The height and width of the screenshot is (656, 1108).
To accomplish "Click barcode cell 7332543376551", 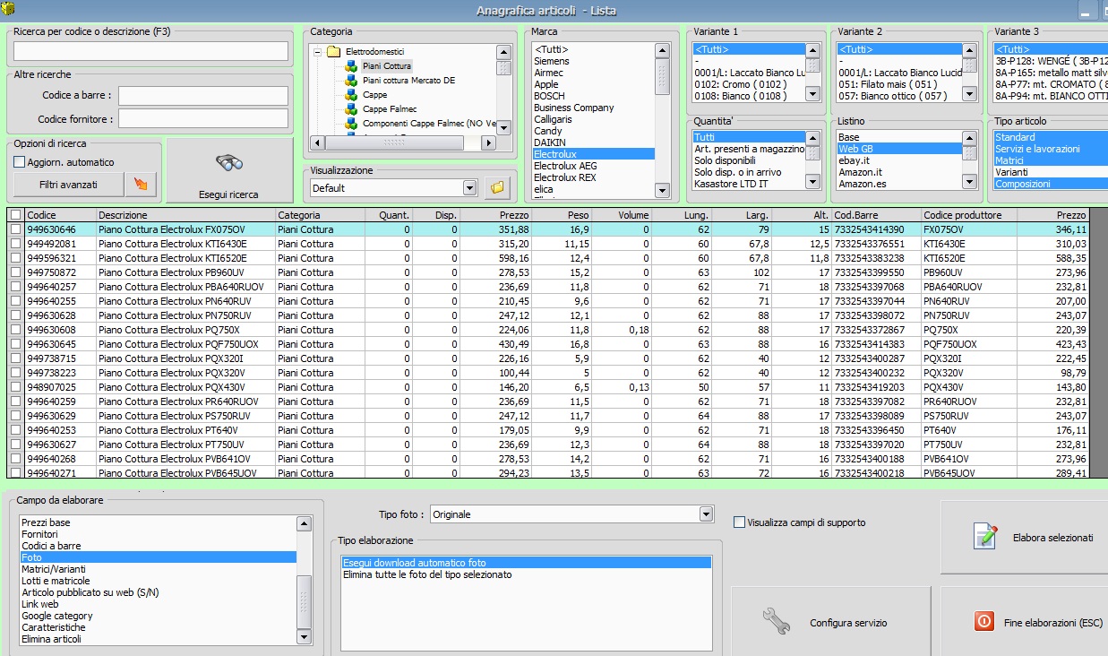I will point(877,244).
